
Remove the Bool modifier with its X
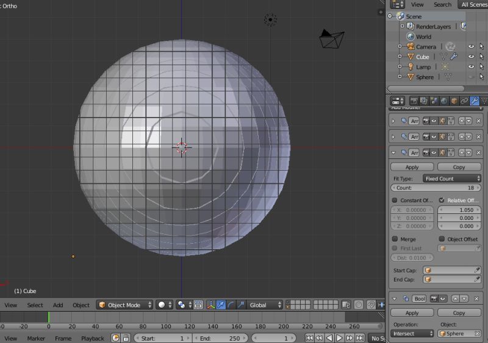476,299
